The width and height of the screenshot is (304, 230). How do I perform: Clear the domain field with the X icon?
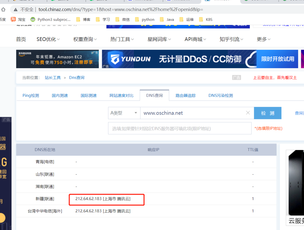point(248,113)
